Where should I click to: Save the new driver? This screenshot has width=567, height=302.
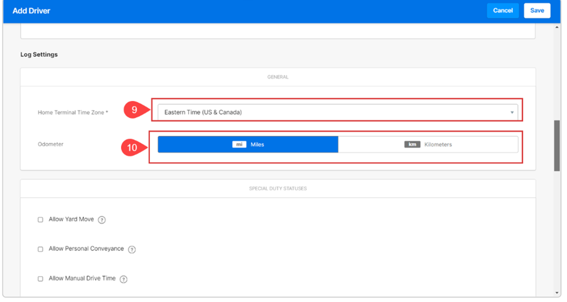point(537,11)
